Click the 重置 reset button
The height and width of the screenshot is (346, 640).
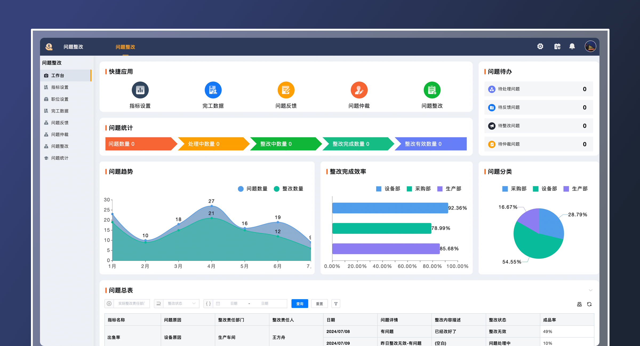pyautogui.click(x=319, y=303)
